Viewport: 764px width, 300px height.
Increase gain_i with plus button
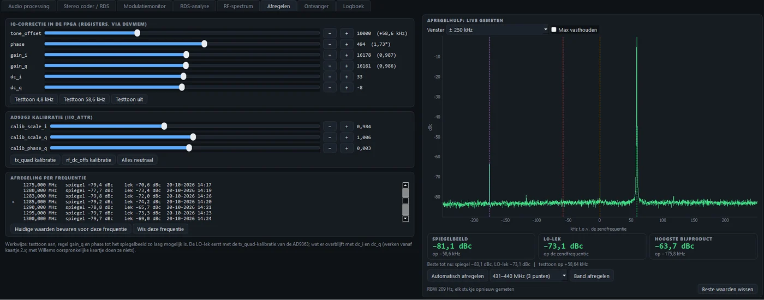coord(347,55)
